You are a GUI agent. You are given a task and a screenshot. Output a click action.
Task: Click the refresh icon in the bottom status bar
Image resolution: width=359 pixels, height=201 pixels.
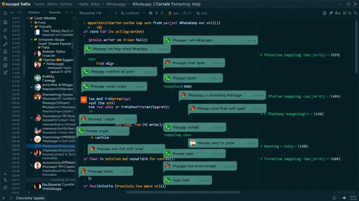pos(11,198)
